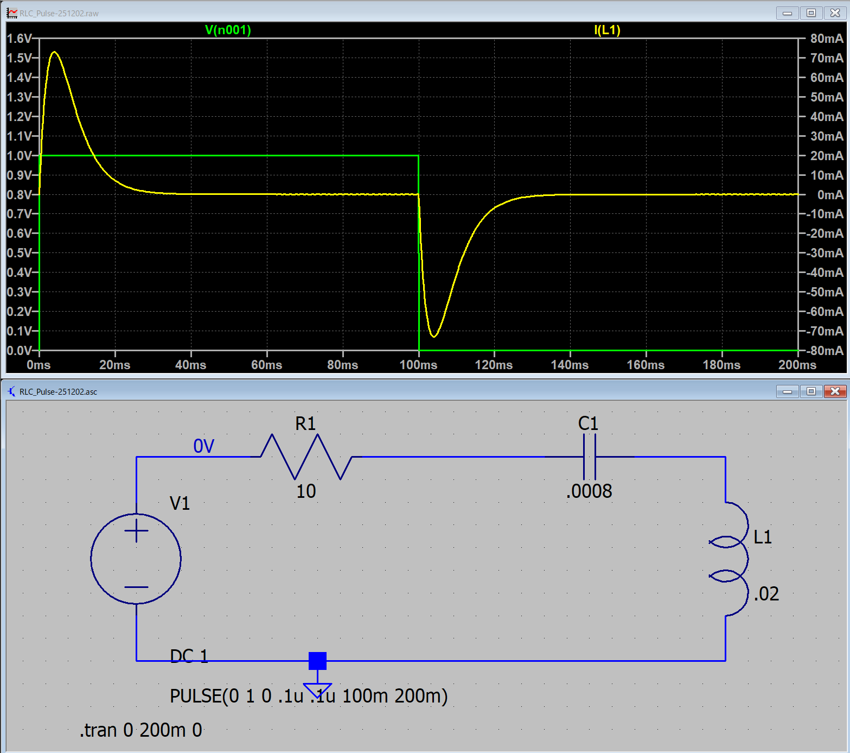850x753 pixels.
Task: Click the PULSE source definition text
Action: pyautogui.click(x=309, y=696)
